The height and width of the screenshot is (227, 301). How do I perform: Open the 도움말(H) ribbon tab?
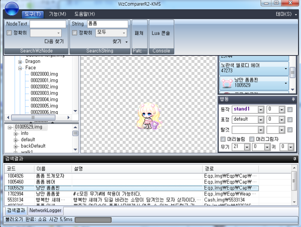(x=85, y=14)
